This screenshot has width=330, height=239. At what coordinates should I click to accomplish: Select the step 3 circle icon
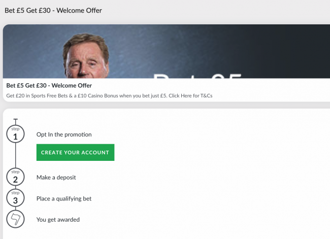point(15,198)
